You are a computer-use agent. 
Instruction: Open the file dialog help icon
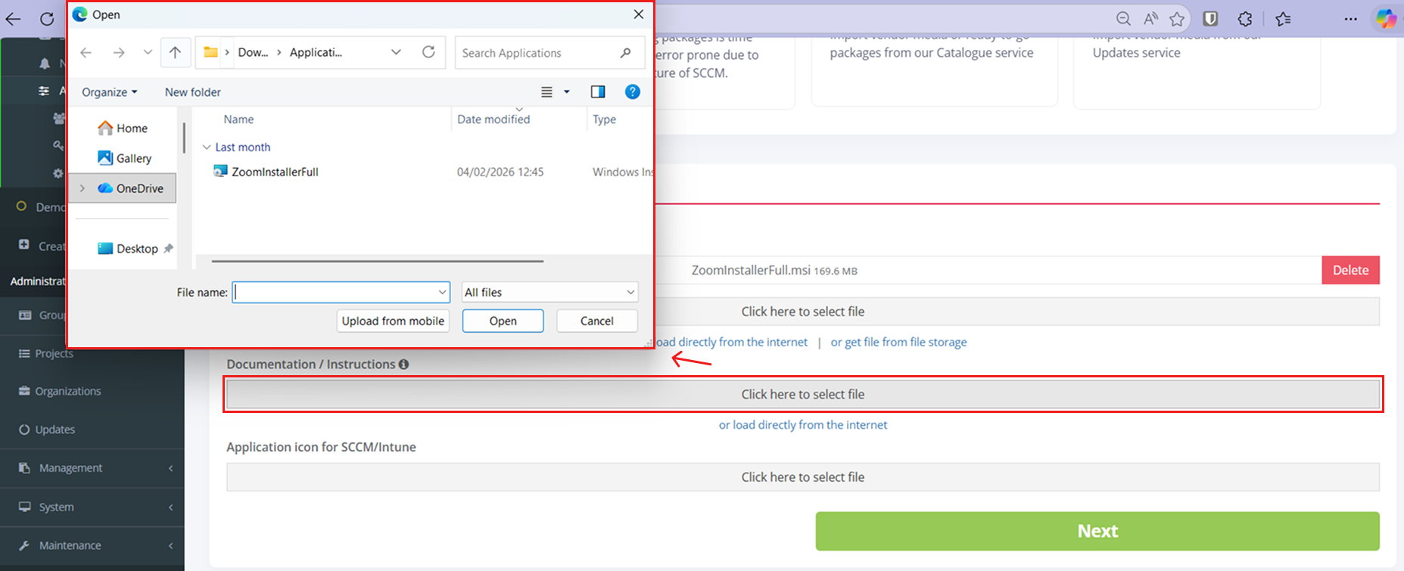[632, 92]
